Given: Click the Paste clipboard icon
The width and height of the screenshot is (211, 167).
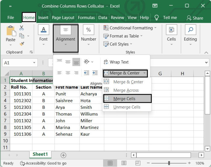Looking at the screenshot, I should [11, 31].
